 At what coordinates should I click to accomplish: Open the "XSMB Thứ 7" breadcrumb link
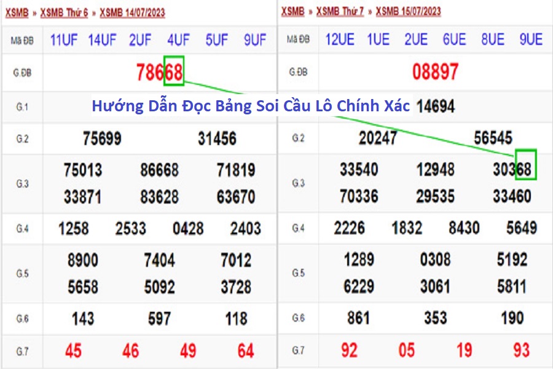pyautogui.click(x=340, y=11)
